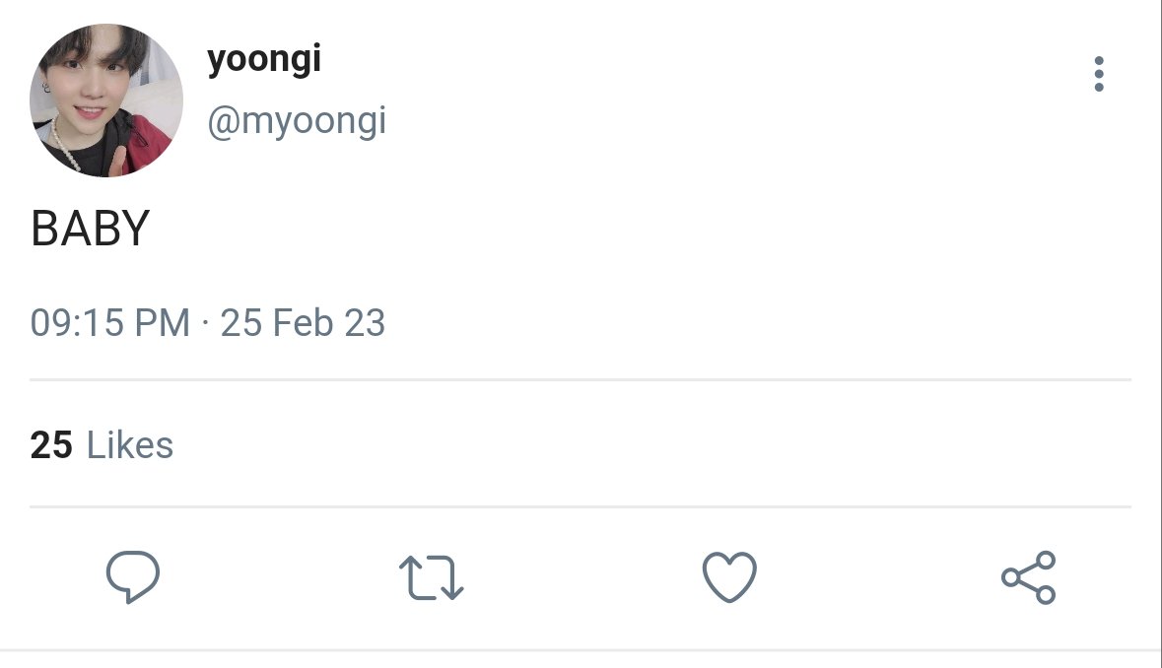The height and width of the screenshot is (668, 1162).
Task: Click the Likes label text
Action: (130, 445)
